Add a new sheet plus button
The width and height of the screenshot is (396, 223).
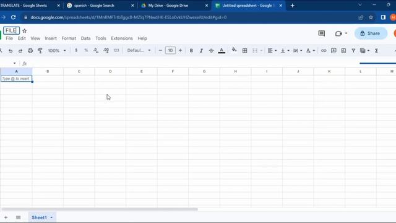pos(6,217)
